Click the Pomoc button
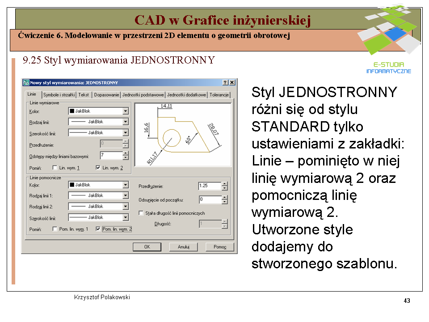The width and height of the screenshot is (429, 322). tap(219, 247)
